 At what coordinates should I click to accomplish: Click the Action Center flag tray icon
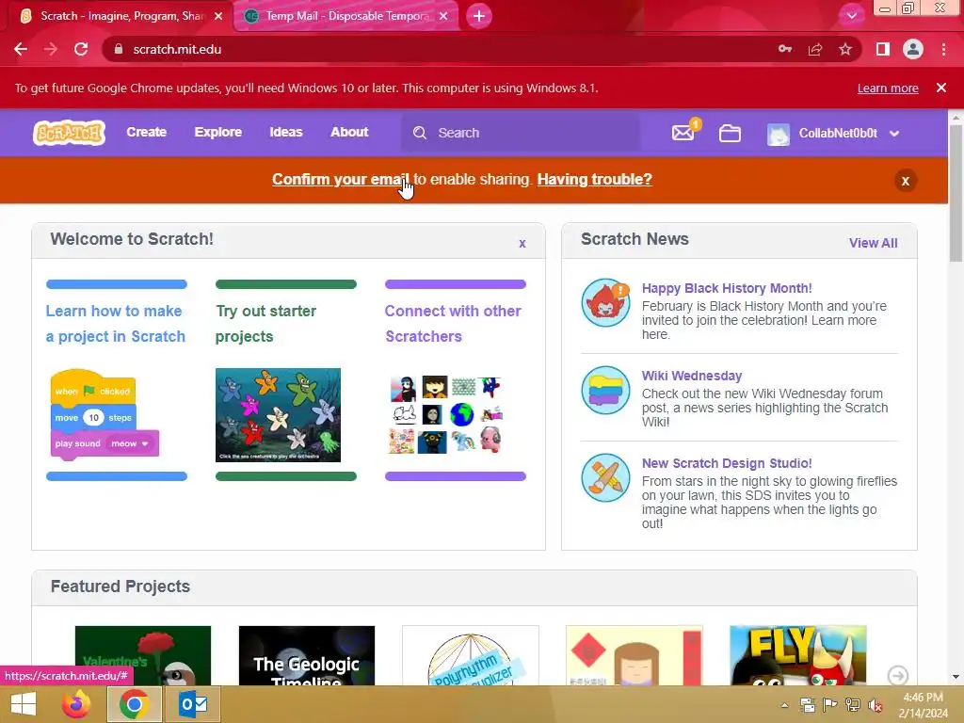(830, 705)
